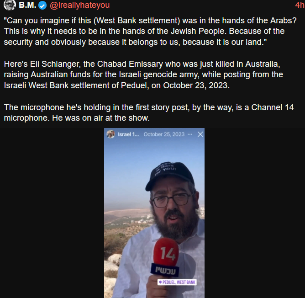Click the Israel 1... story account name
Screen dimensions: 305x298
tap(128, 134)
